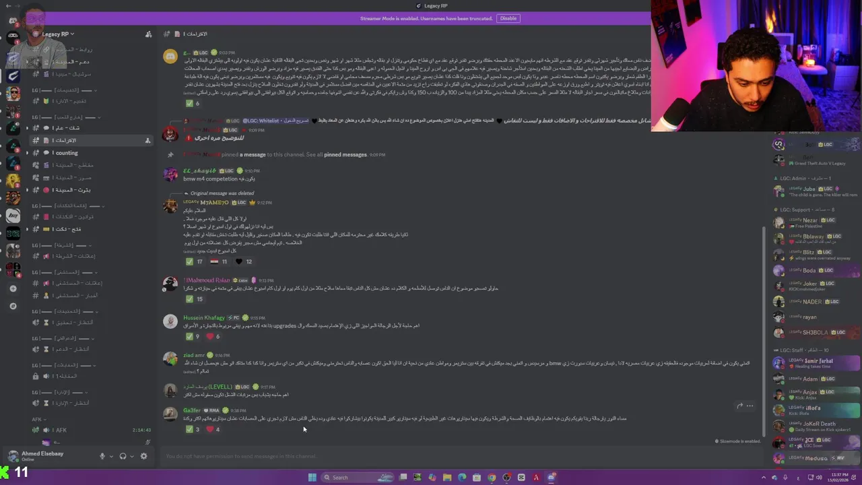Open the Adobe Acrobat taskbar icon
This screenshot has width=862, height=485.
point(536,478)
